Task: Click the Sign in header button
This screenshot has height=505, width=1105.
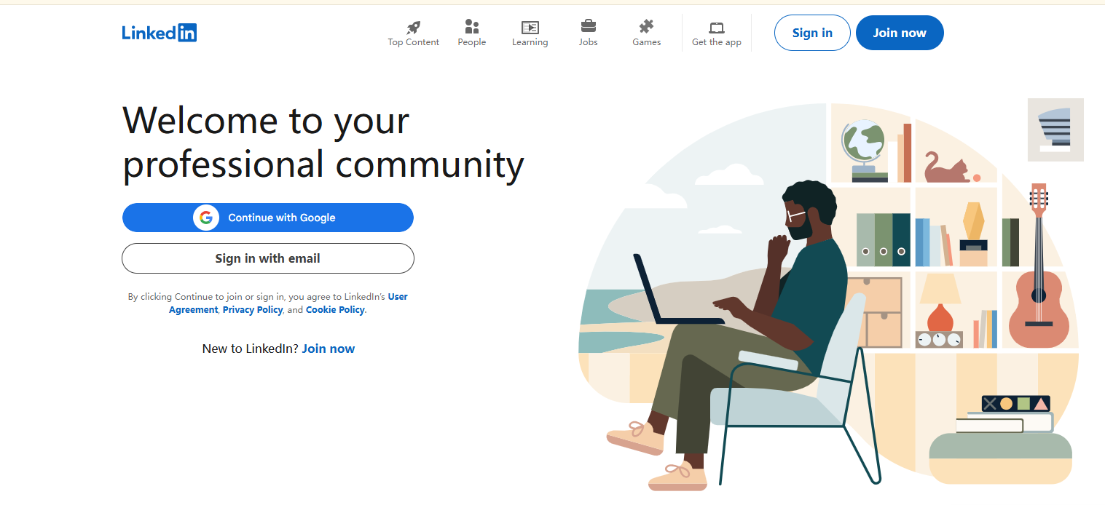Action: [812, 33]
